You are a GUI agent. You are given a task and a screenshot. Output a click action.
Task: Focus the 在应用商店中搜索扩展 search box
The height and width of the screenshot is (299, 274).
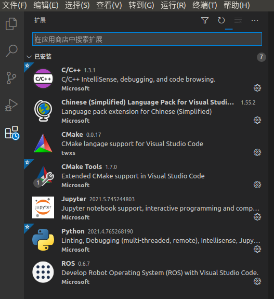coord(147,39)
